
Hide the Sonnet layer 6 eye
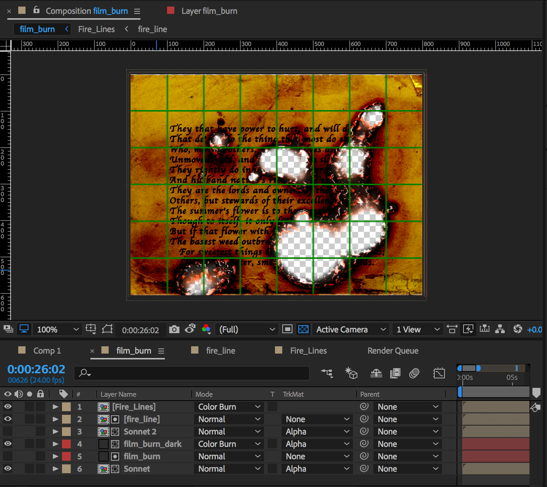pos(8,468)
